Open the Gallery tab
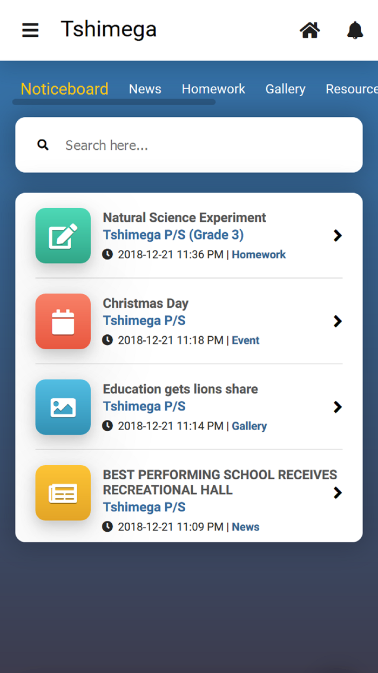Image resolution: width=378 pixels, height=673 pixels. click(285, 89)
